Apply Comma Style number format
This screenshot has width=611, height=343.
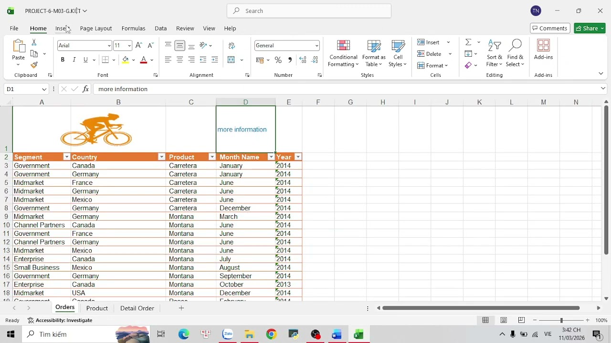tap(290, 60)
